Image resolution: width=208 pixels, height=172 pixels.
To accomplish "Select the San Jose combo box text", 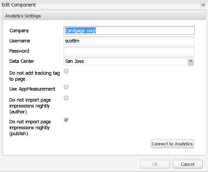I will [126, 61].
